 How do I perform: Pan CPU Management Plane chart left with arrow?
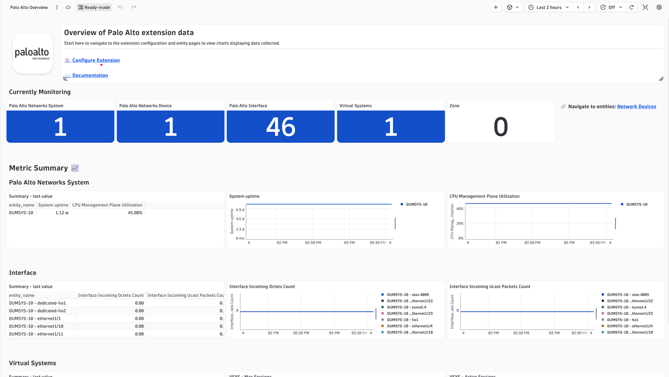[x=468, y=243]
